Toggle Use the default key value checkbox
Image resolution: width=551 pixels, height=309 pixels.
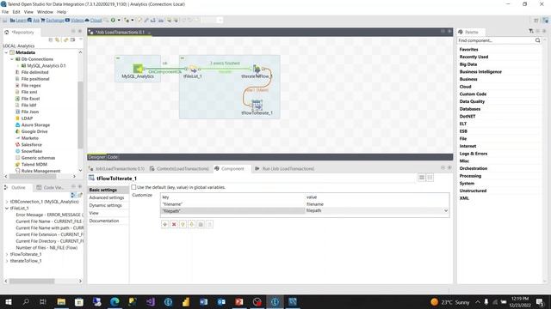click(x=133, y=187)
